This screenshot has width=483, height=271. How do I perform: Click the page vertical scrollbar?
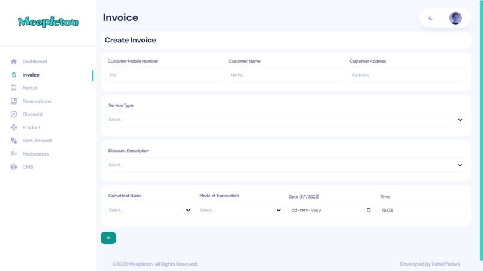point(481,131)
